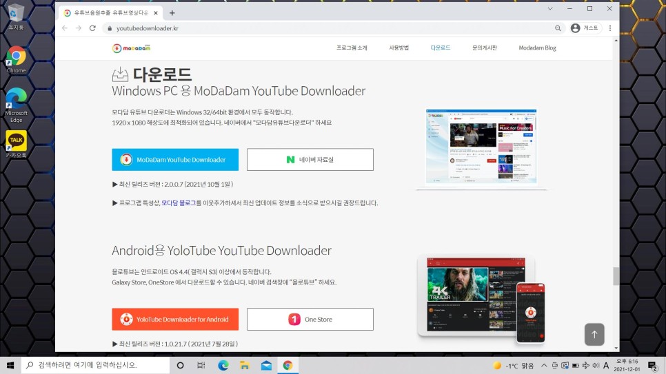Click the scroll-to-top arrow button

[594, 334]
